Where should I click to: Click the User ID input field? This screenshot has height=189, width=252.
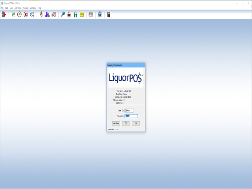pyautogui.click(x=129, y=111)
